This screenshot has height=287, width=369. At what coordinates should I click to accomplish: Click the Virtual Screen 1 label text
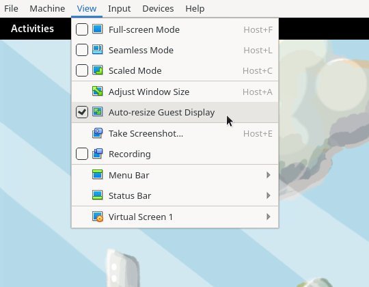point(141,217)
